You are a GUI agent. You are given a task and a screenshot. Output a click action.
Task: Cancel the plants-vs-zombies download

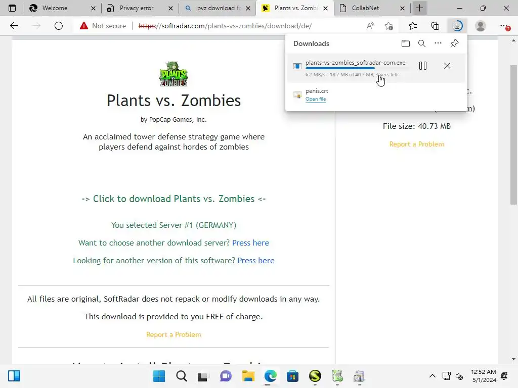[x=447, y=66]
